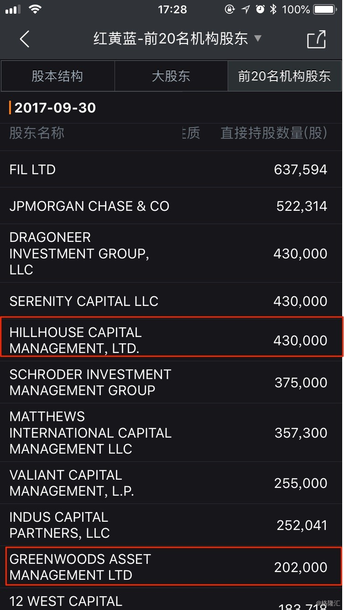This screenshot has width=344, height=610.
Task: Select the 前20名机构股东 tab
Action: click(284, 76)
